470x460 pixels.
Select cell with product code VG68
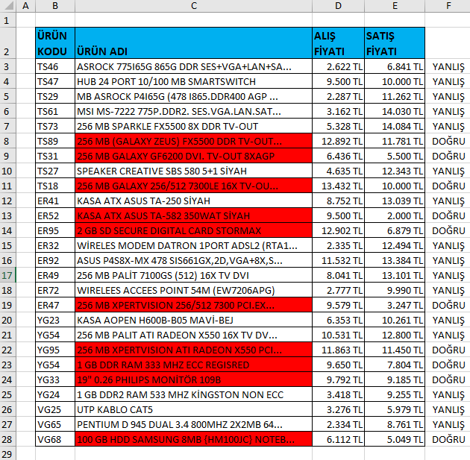[x=55, y=439]
